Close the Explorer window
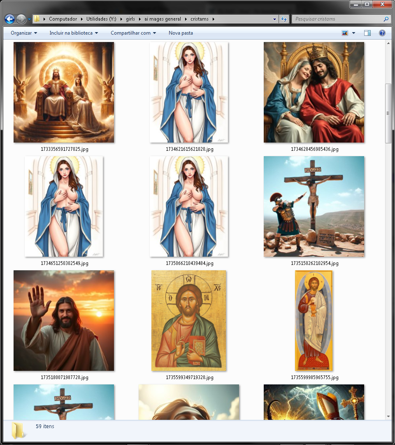 point(382,4)
